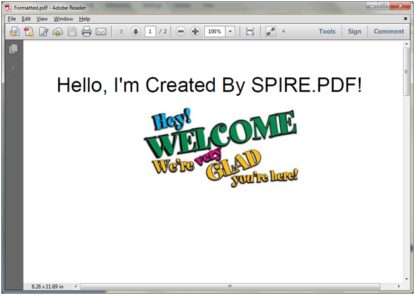
Task: Open the Tools pane
Action: pyautogui.click(x=326, y=32)
